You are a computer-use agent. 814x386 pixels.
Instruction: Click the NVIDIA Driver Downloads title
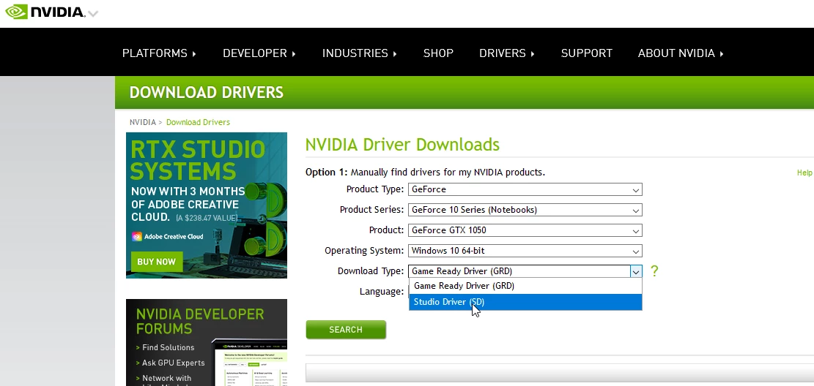click(x=402, y=145)
